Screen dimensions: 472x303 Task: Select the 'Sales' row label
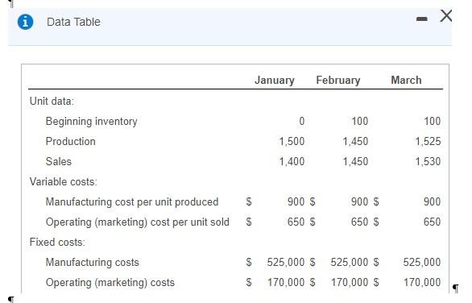59,162
